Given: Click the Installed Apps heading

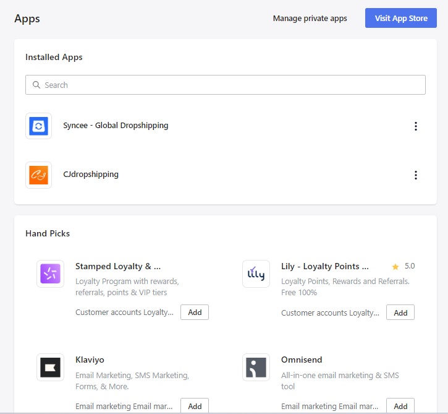Looking at the screenshot, I should (54, 57).
